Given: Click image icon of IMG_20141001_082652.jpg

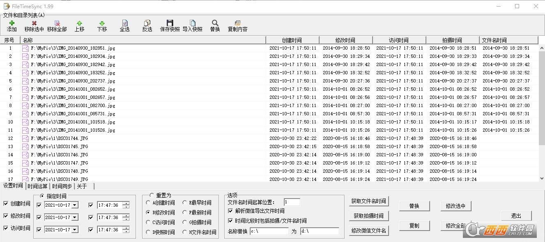Looking at the screenshot, I should click(x=25, y=89).
